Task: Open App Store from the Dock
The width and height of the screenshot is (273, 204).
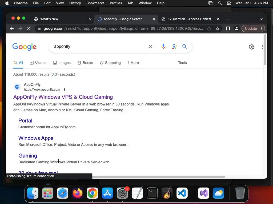Action: click(x=107, y=193)
